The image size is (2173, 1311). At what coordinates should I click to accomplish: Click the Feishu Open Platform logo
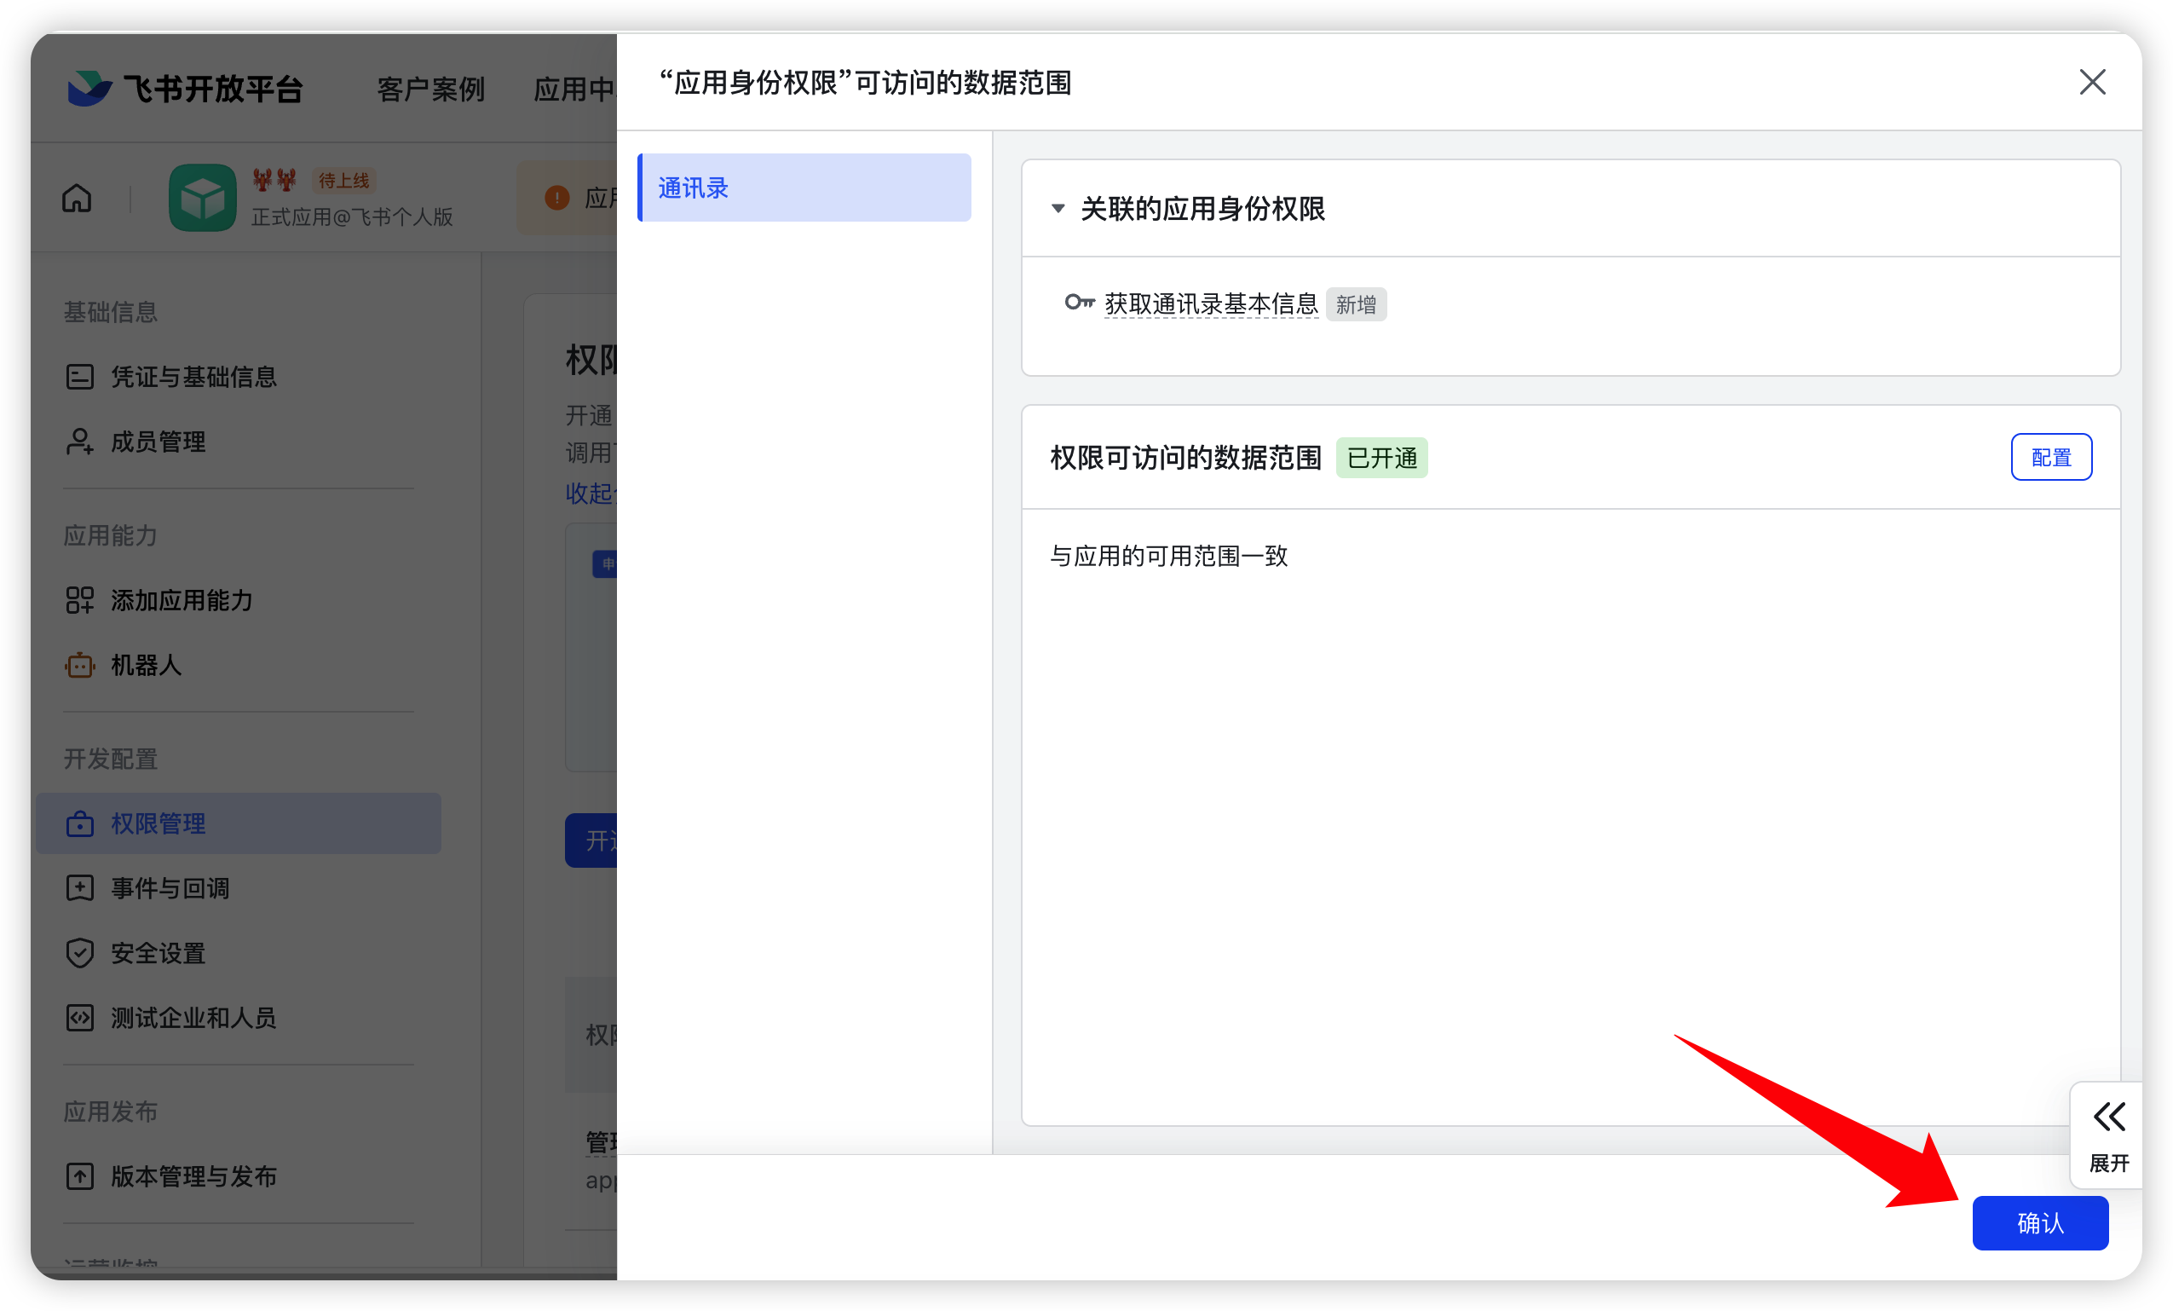tap(90, 87)
